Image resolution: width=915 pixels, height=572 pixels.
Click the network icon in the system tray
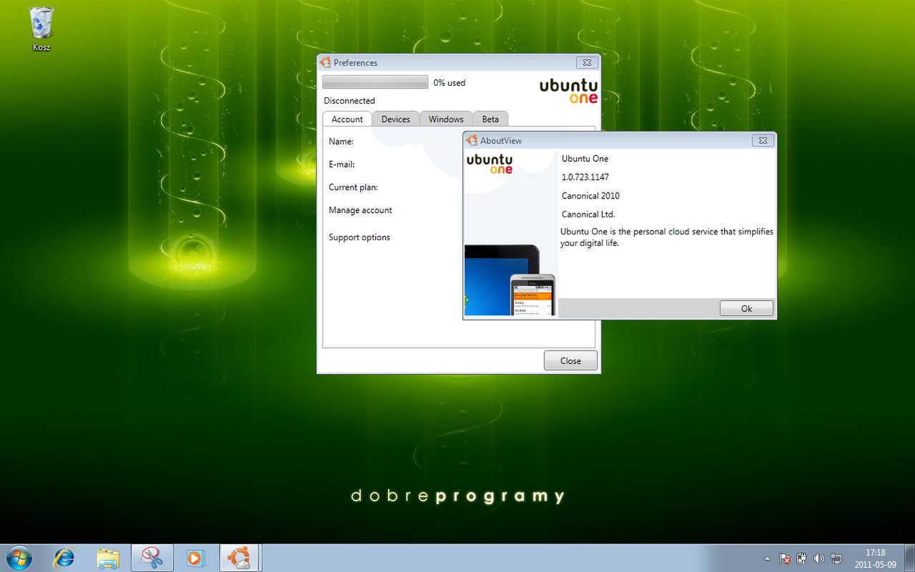click(x=836, y=558)
